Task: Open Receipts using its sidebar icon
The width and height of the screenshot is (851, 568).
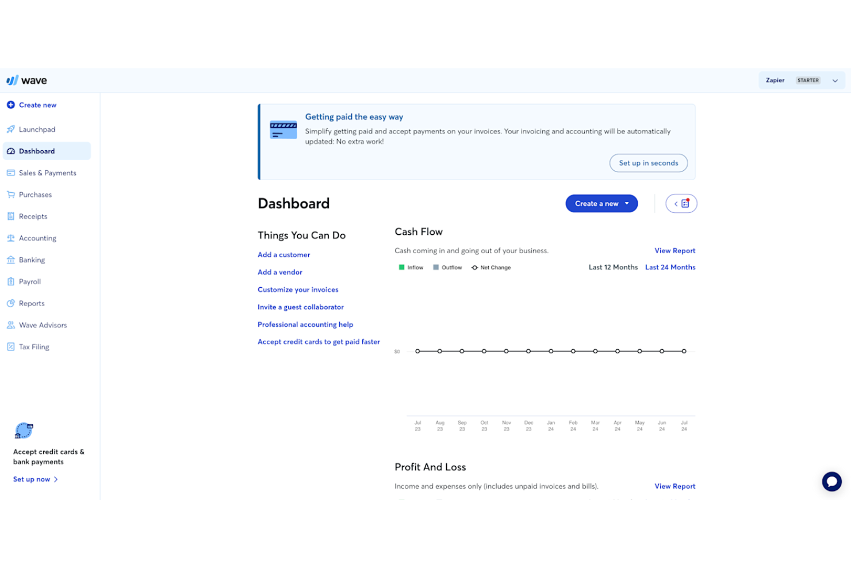Action: (10, 216)
